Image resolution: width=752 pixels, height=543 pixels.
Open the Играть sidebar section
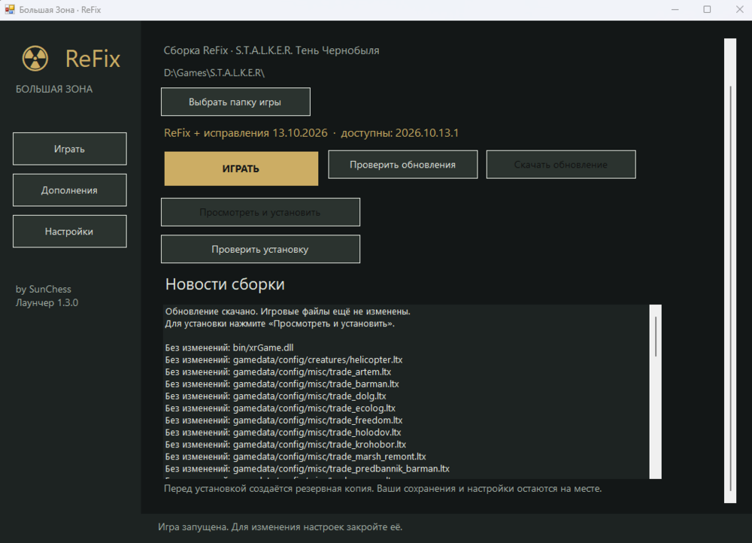tap(69, 149)
